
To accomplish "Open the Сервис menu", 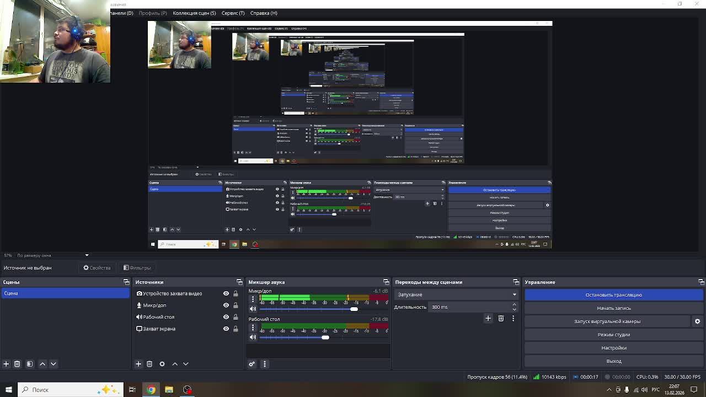I will coord(233,13).
